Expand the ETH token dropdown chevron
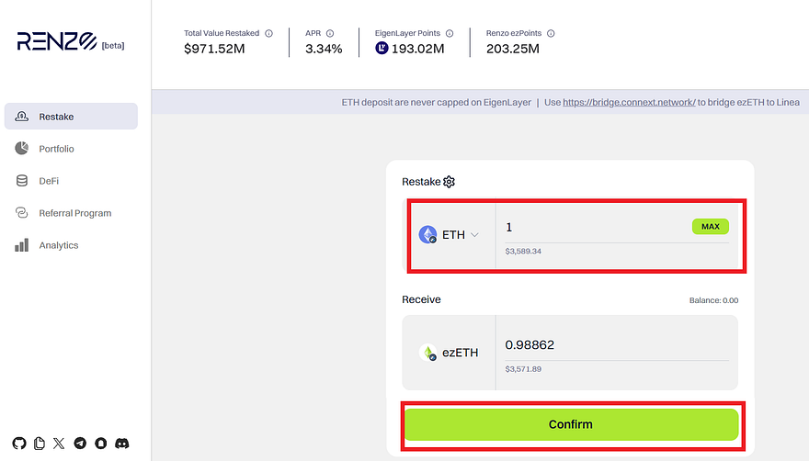The height and width of the screenshot is (461, 809). point(474,235)
